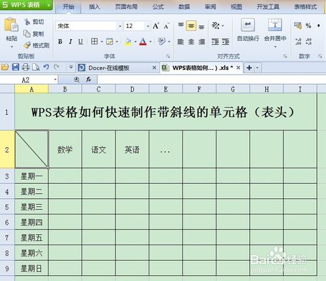
Task: Apply percent number style
Action: [308, 25]
